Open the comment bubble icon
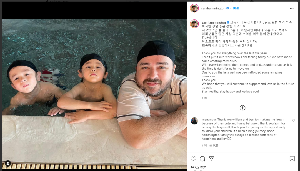Image resolution: width=300 pixels, height=171 pixels. point(202,159)
